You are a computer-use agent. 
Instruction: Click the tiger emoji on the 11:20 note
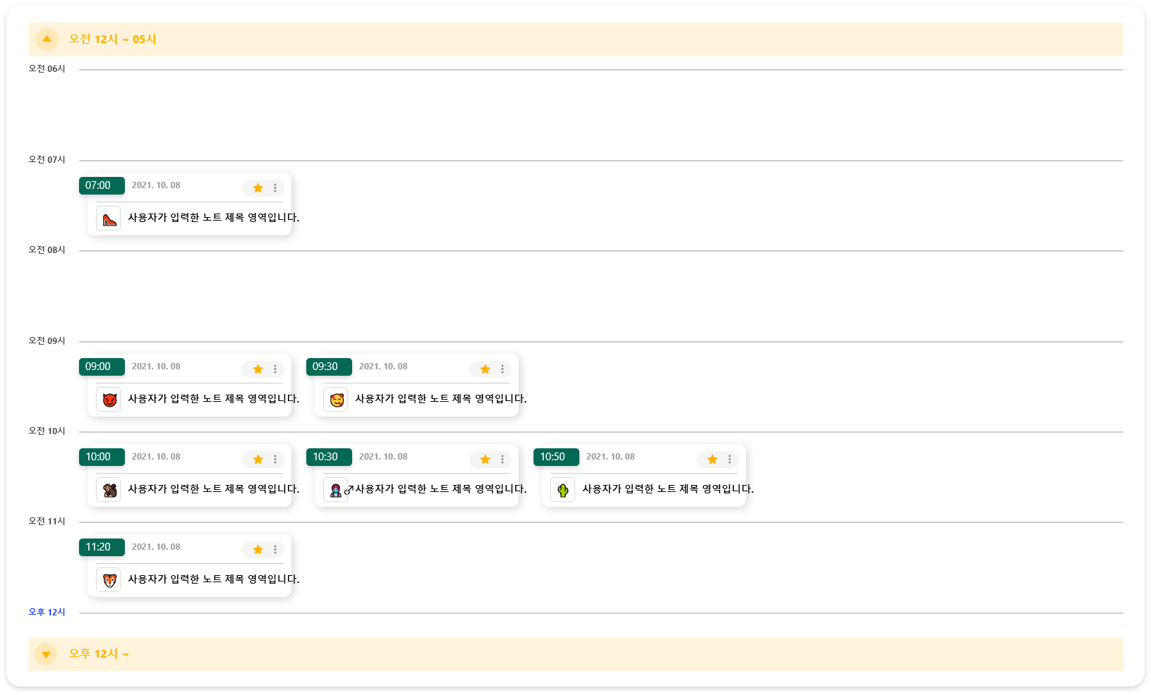pos(109,580)
